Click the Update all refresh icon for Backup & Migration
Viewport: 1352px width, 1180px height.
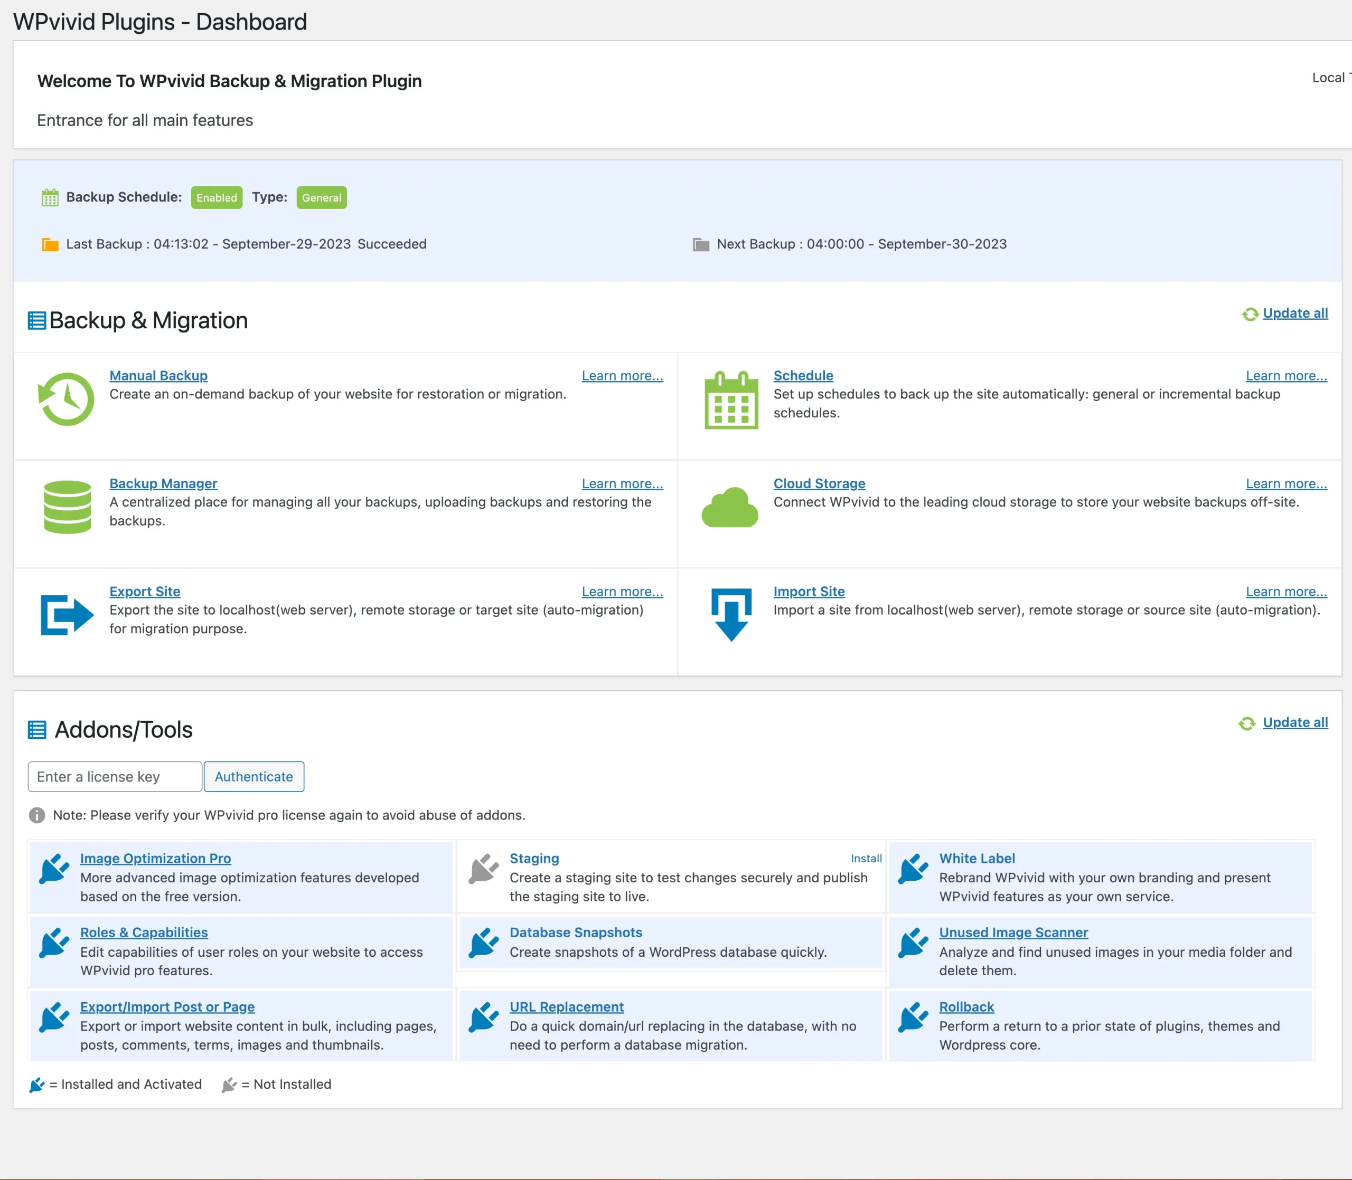point(1250,314)
